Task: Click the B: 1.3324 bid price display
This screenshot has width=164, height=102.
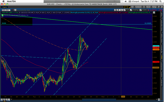Action: pyautogui.click(x=152, y=10)
